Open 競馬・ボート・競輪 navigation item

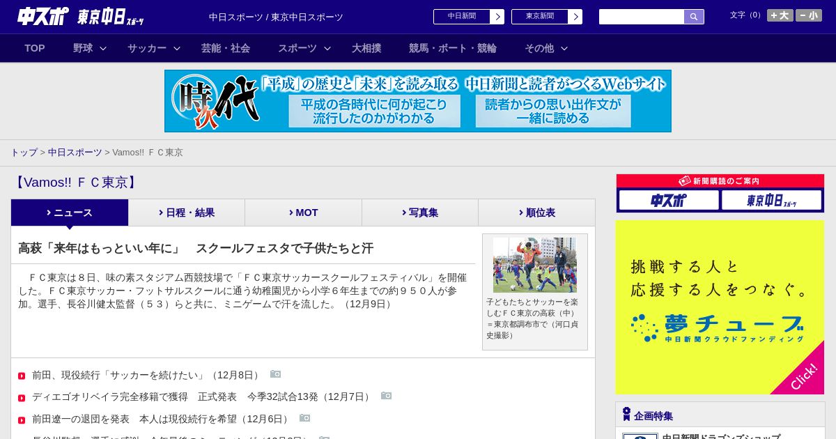point(453,48)
